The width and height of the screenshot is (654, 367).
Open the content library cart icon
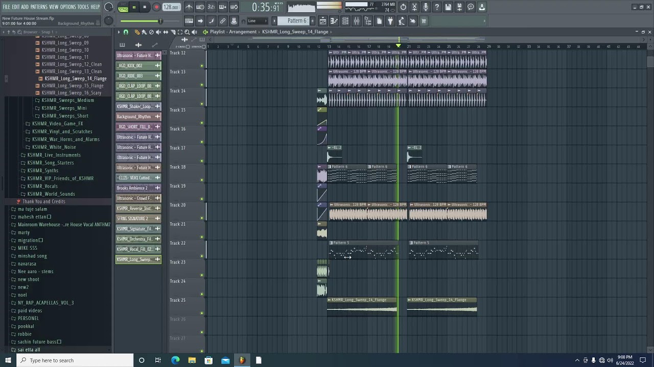click(423, 21)
